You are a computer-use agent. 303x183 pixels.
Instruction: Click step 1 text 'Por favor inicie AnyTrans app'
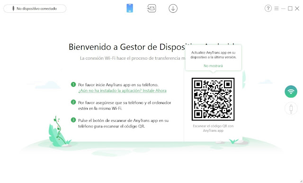point(118,85)
